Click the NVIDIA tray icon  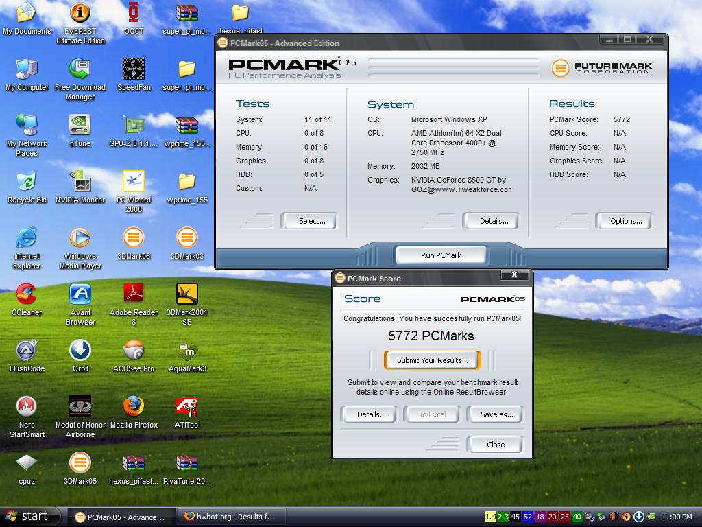pyautogui.click(x=651, y=517)
